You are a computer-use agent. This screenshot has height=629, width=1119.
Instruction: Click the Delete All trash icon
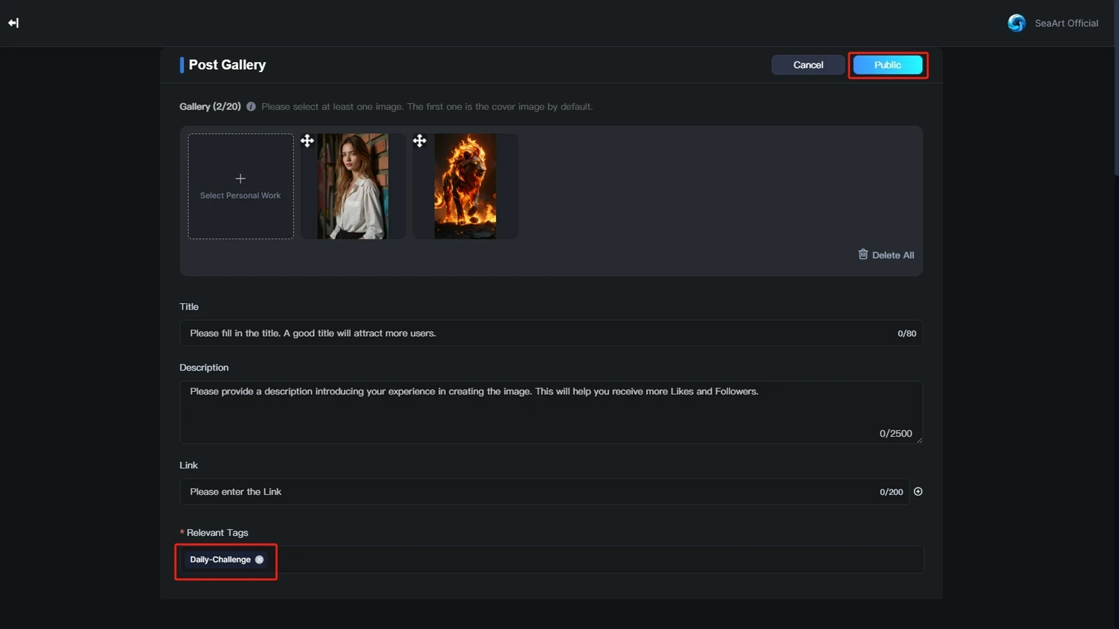point(863,255)
